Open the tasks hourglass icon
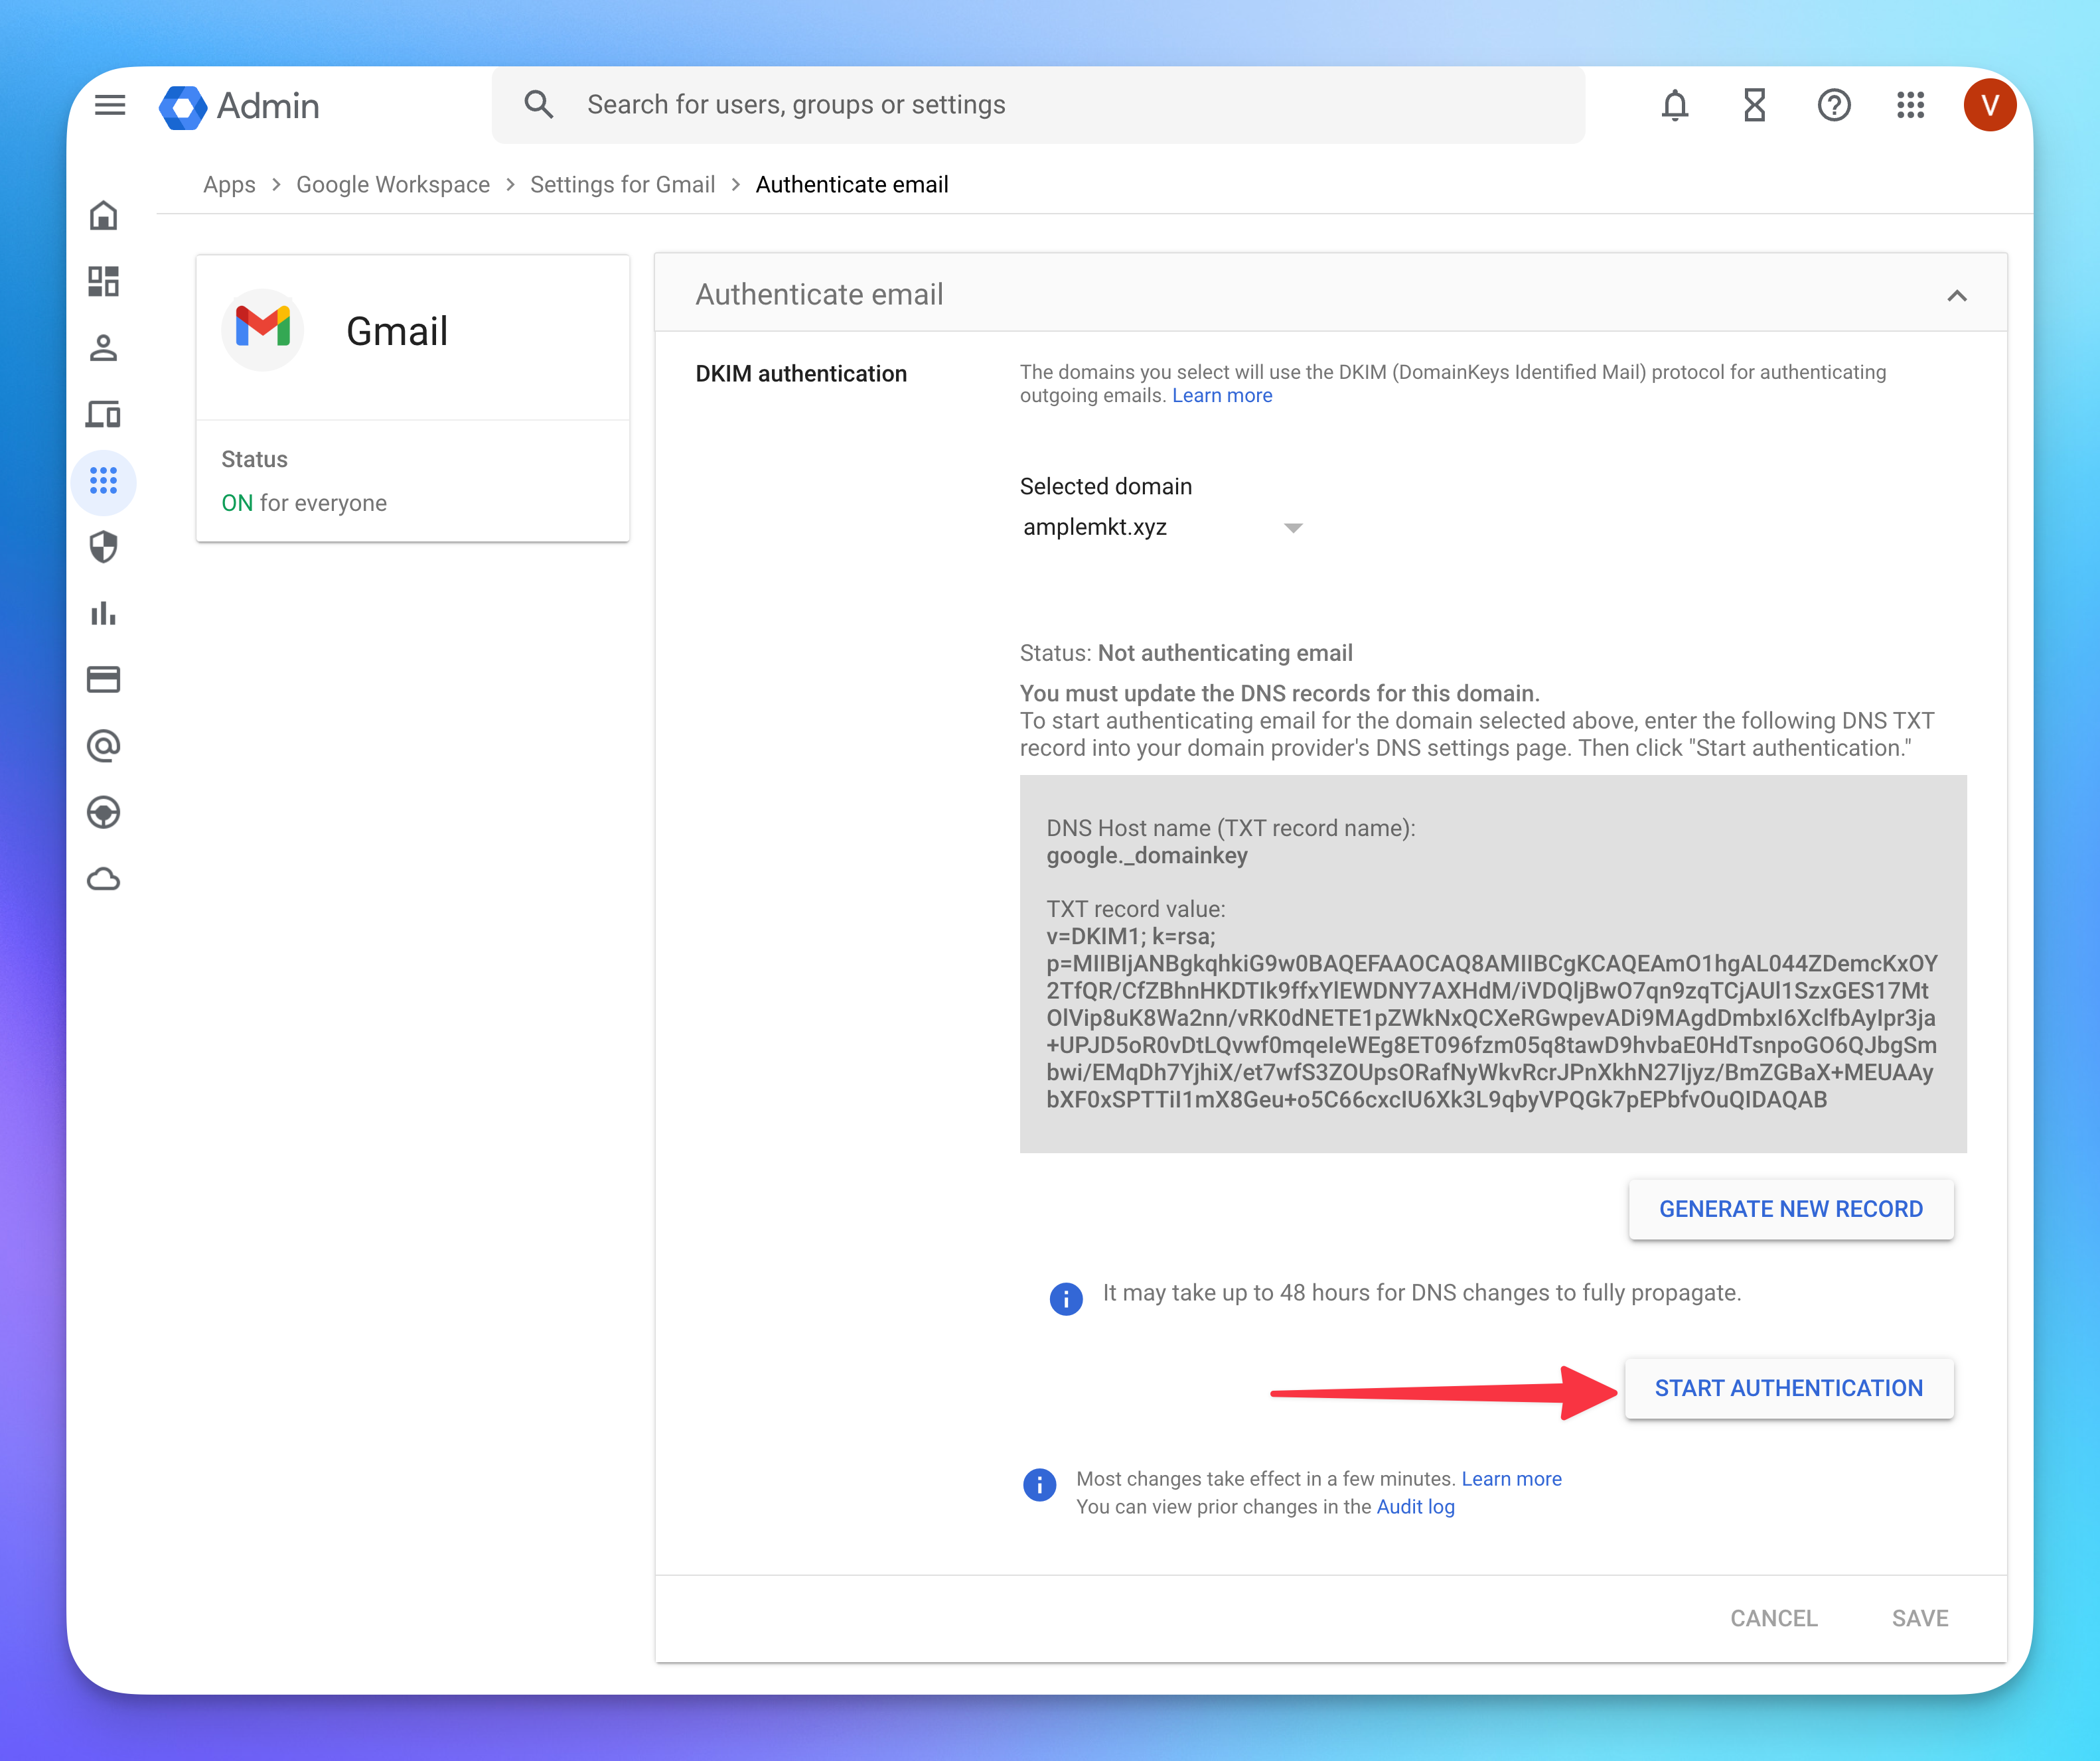The width and height of the screenshot is (2100, 1761). pos(1754,105)
